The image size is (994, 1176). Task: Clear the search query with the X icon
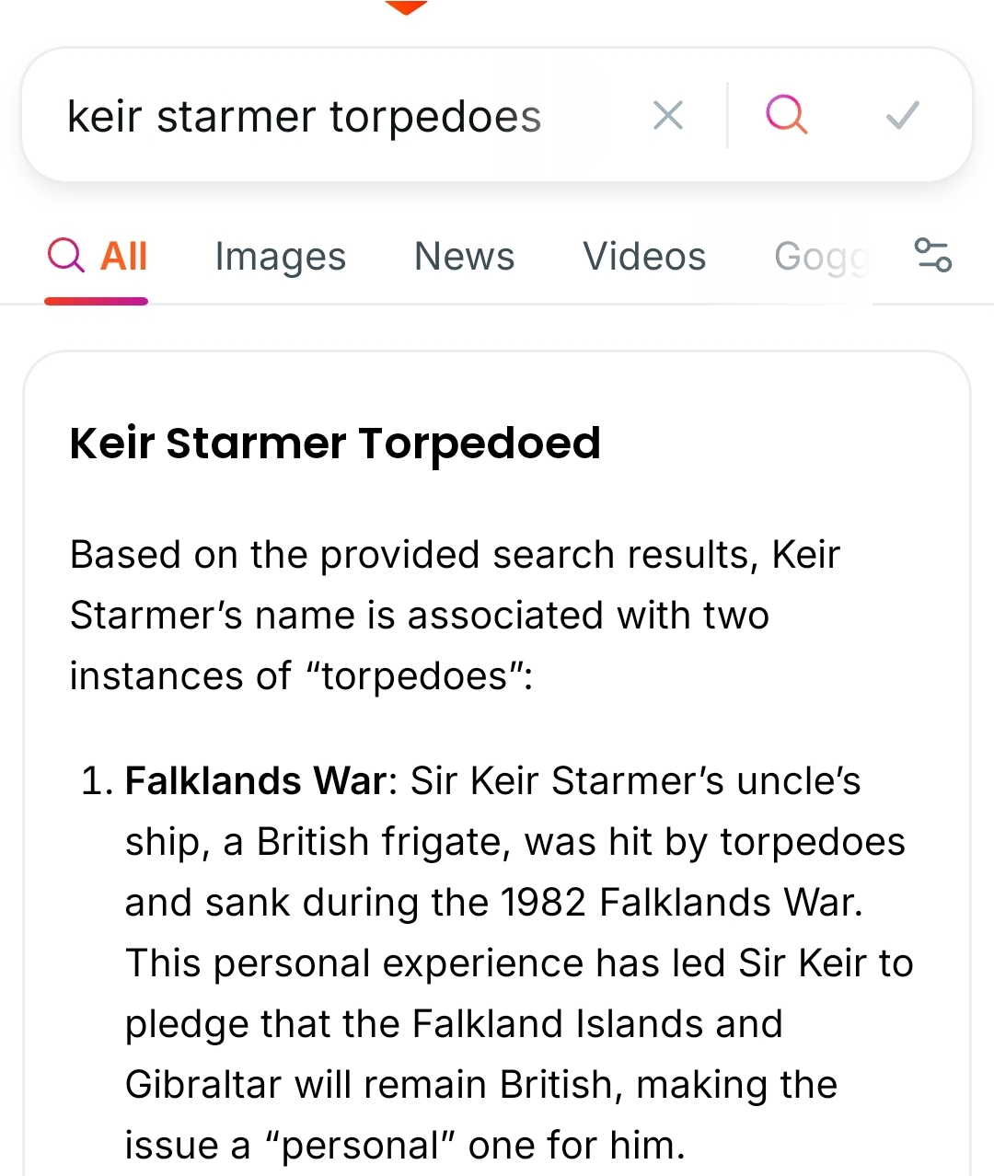click(x=667, y=116)
